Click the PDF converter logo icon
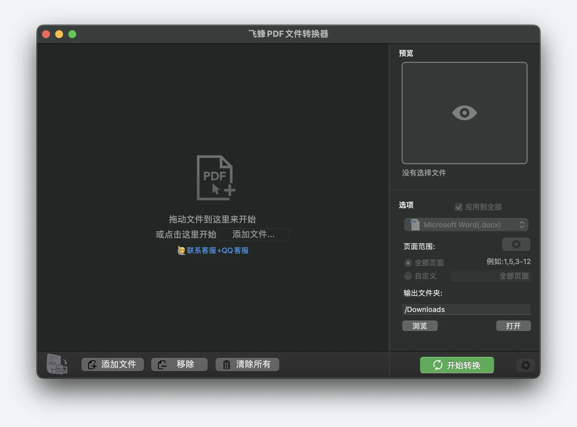577x427 pixels. point(57,364)
